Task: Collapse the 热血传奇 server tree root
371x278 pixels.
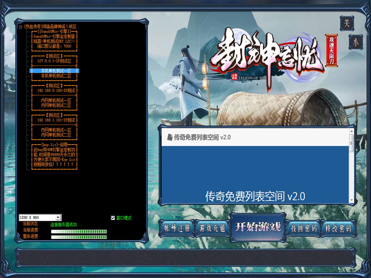Action: 21,27
